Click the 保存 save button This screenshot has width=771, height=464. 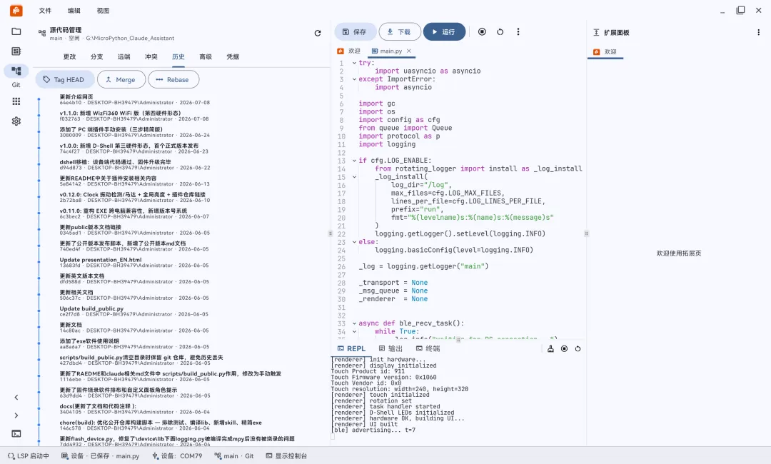356,32
